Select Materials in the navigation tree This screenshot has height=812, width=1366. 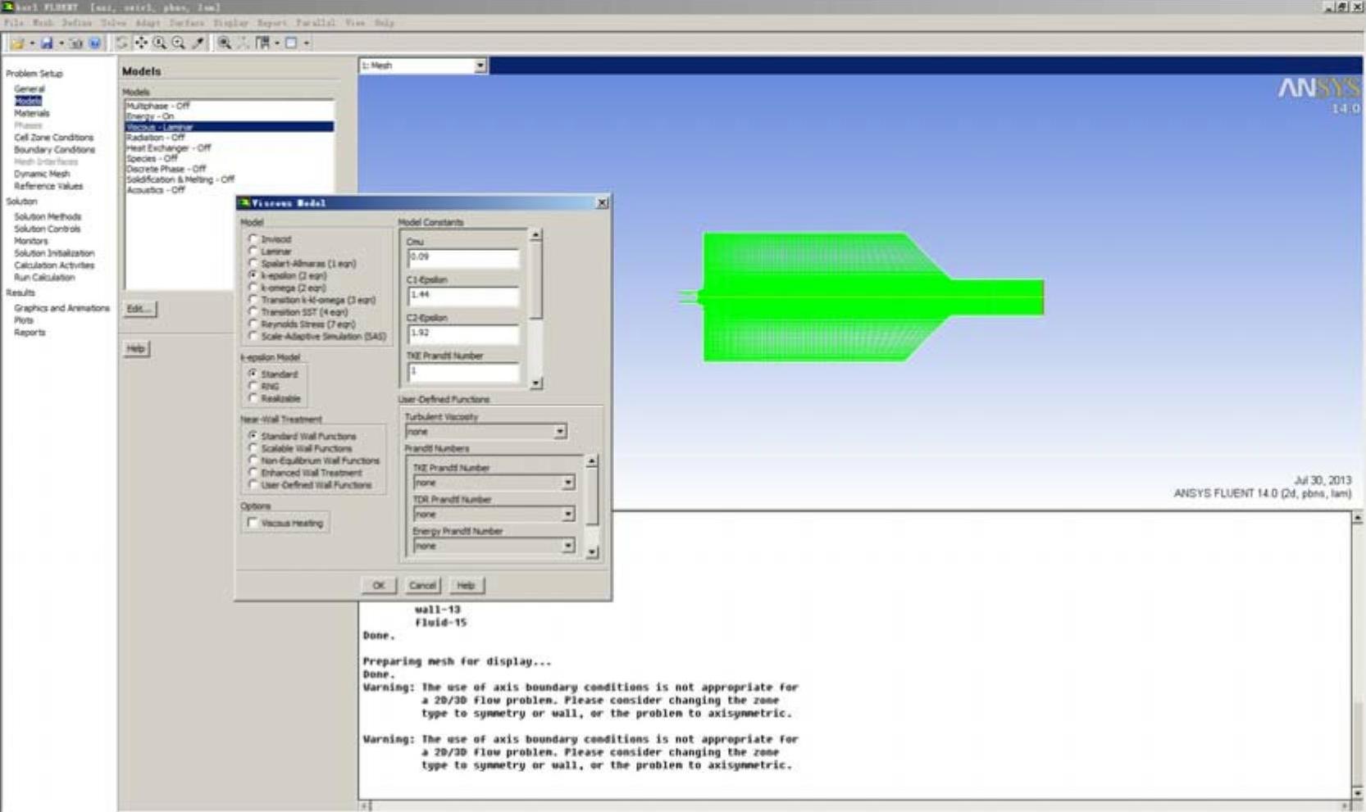click(x=32, y=113)
